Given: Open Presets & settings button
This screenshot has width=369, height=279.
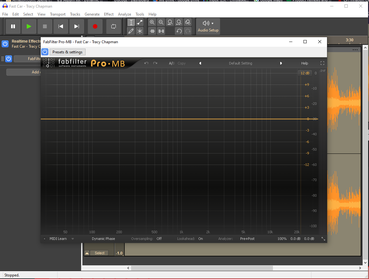Looking at the screenshot, I should [67, 52].
